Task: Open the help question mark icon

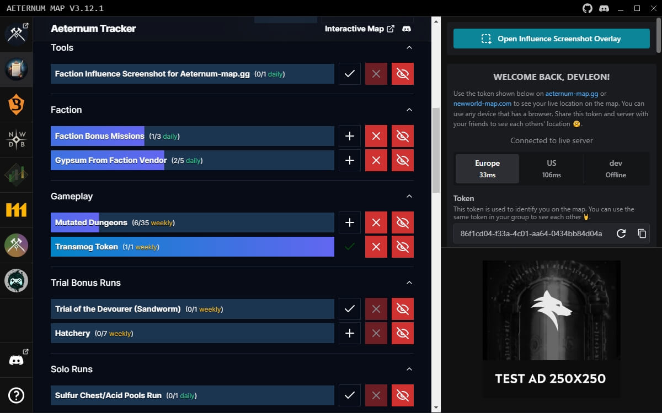Action: [x=16, y=395]
